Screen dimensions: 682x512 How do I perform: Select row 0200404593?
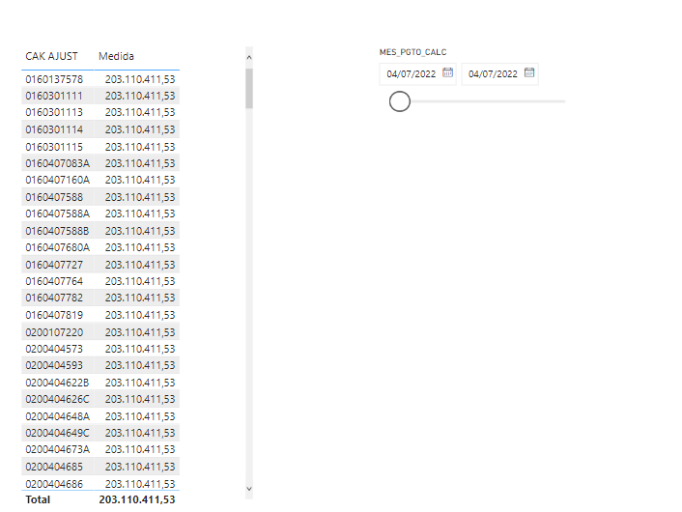(100, 365)
